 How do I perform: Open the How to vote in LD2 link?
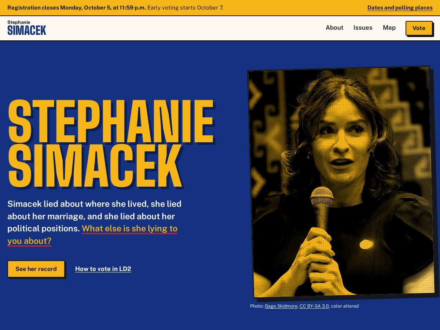103,269
